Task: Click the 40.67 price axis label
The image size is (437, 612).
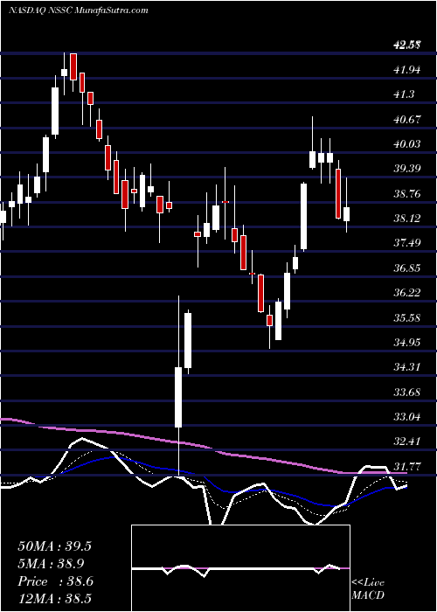Action: tap(407, 120)
